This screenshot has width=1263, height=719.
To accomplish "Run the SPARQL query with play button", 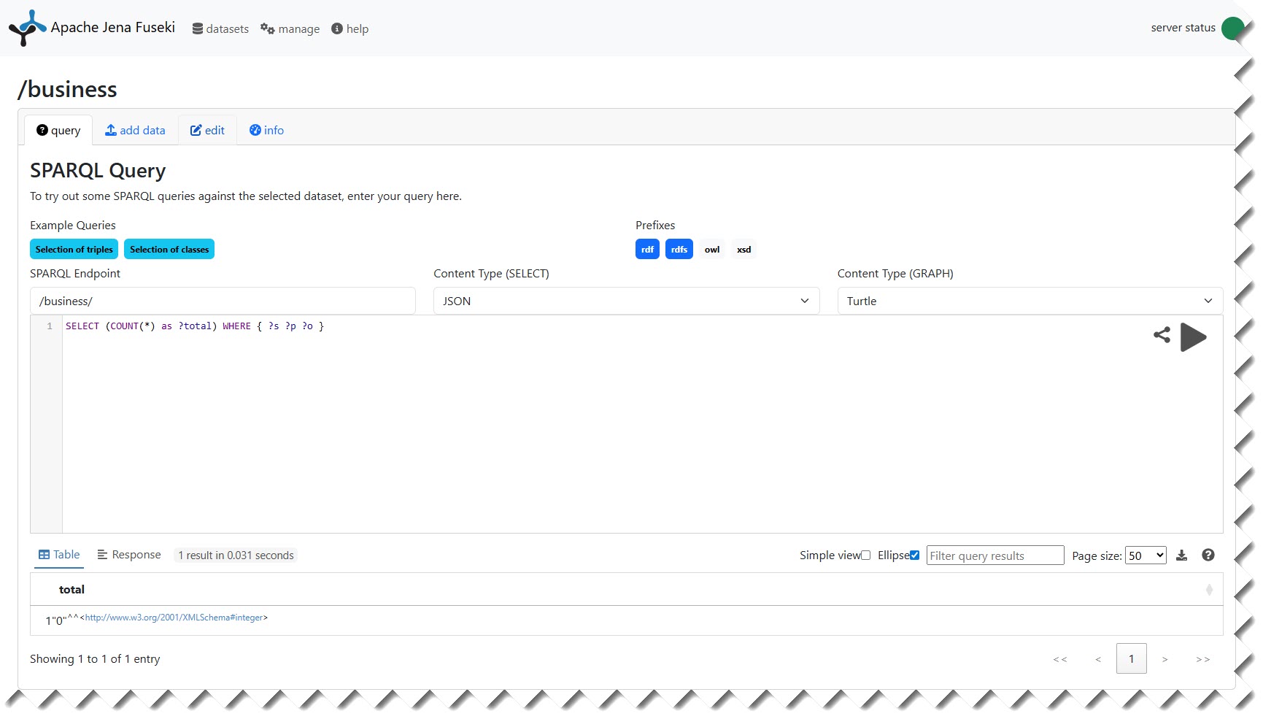I will [1193, 337].
